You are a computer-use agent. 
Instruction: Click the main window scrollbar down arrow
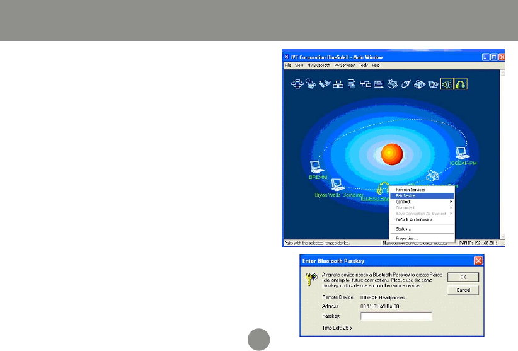[502, 236]
